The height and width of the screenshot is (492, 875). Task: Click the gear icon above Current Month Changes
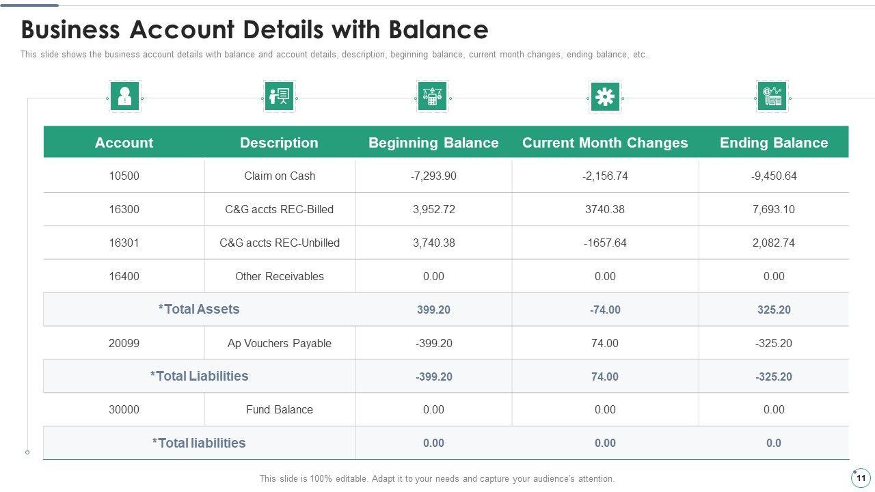click(x=605, y=98)
